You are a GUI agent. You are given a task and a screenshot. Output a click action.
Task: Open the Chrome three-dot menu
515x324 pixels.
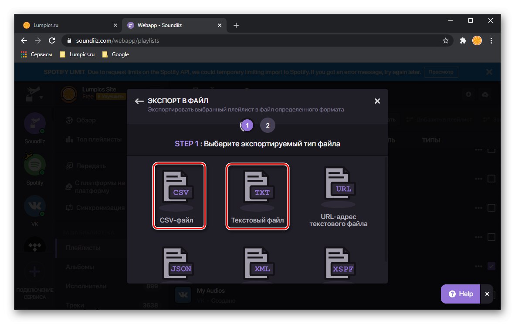click(491, 40)
